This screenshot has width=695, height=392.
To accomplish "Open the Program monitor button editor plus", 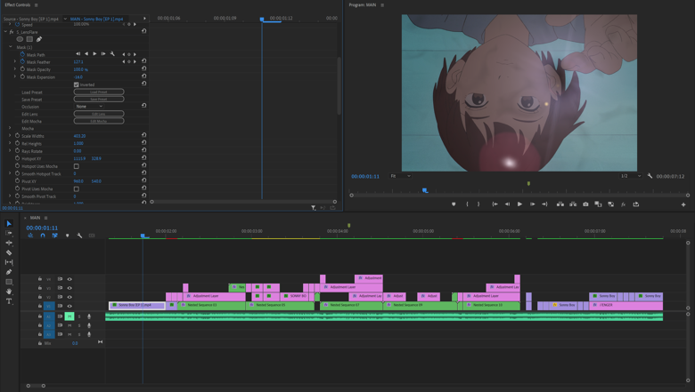I will click(x=683, y=204).
